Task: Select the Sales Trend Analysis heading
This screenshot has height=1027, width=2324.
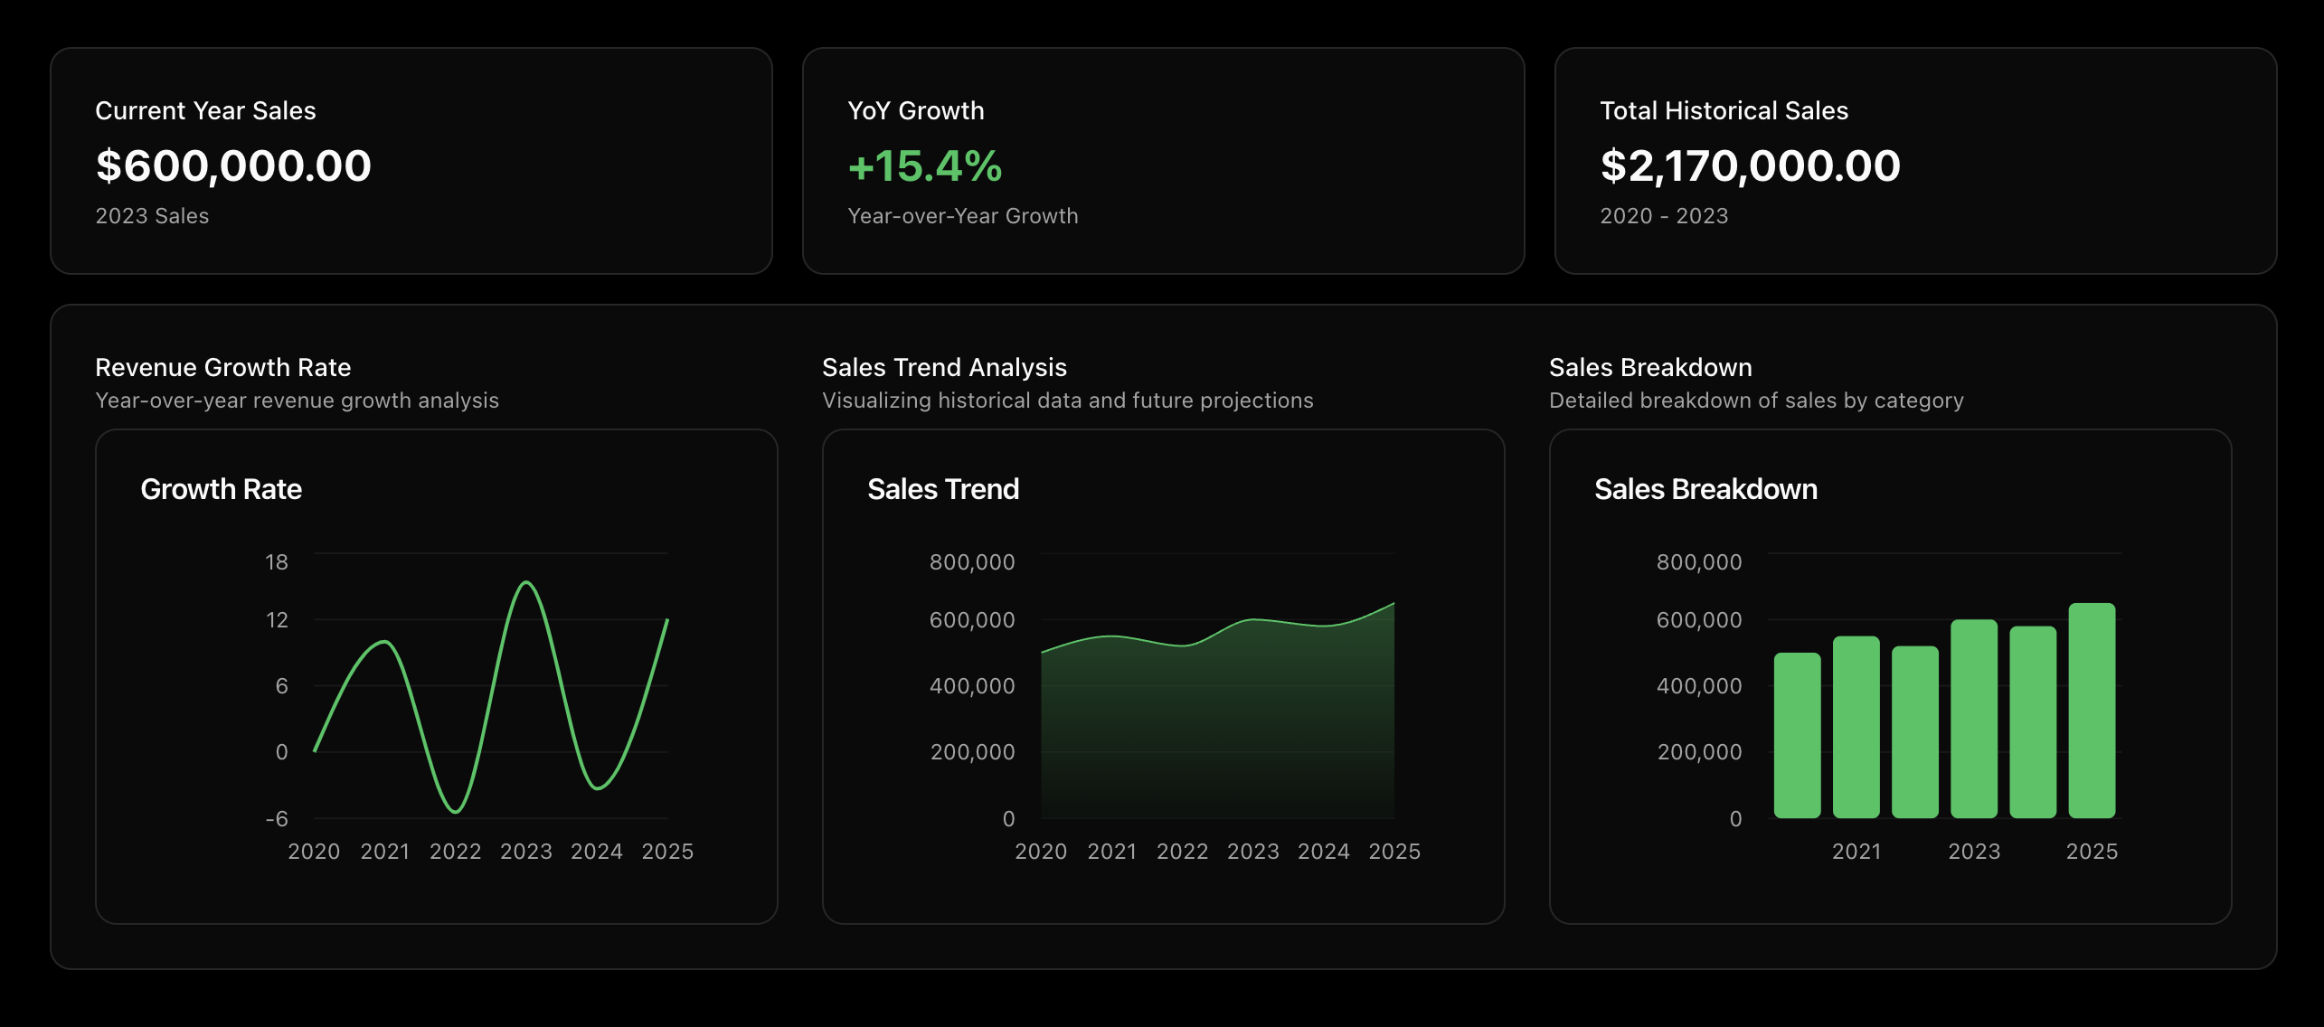Action: (944, 367)
